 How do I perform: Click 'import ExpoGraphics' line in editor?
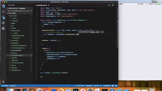coord(57,16)
